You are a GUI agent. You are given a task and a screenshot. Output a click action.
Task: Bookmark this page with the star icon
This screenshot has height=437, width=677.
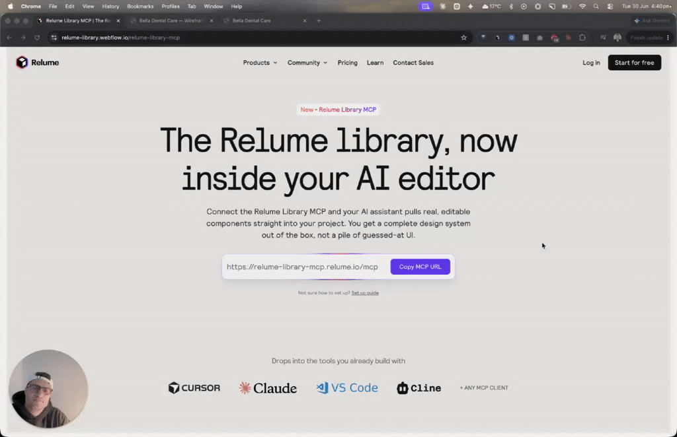click(x=463, y=38)
